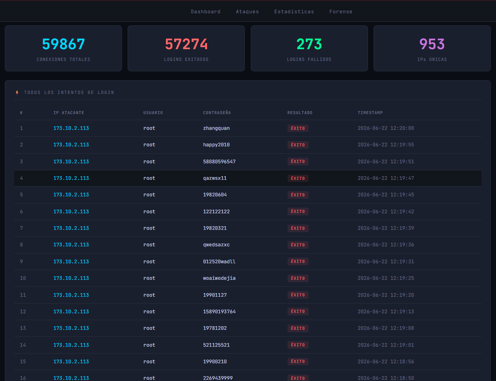Click the TIMESTAMP column header

pos(370,113)
